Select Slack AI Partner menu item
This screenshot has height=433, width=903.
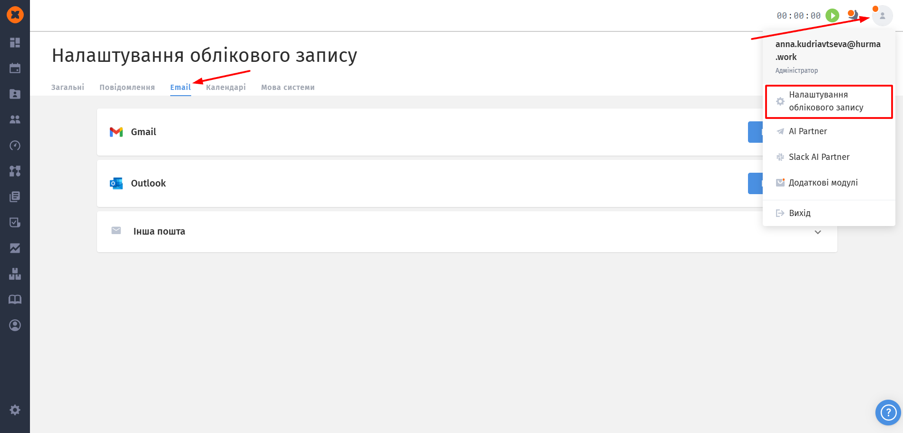pyautogui.click(x=819, y=157)
